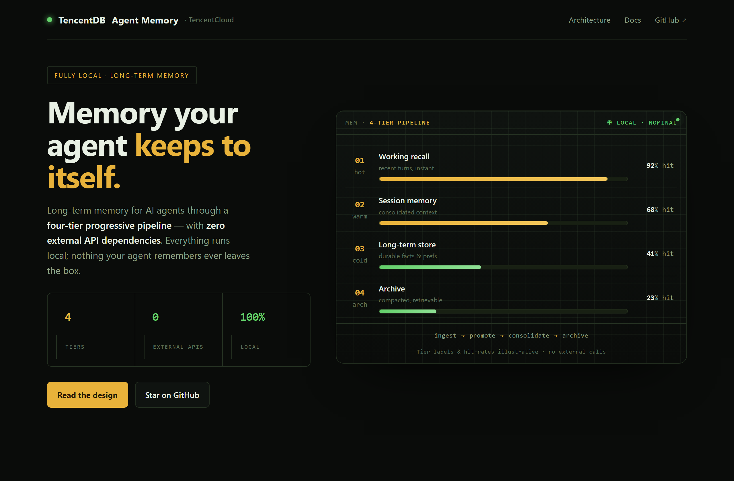Click the 01 hot tier number
734x481 pixels.
click(x=360, y=160)
